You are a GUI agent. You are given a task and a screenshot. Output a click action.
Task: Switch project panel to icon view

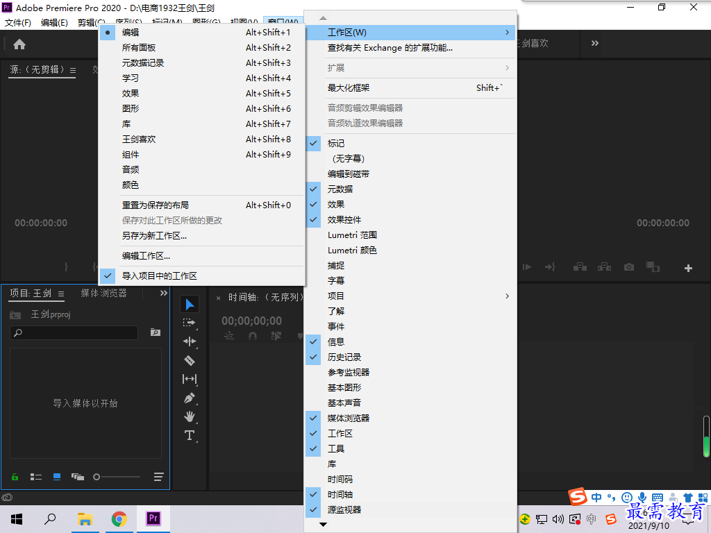pyautogui.click(x=57, y=477)
